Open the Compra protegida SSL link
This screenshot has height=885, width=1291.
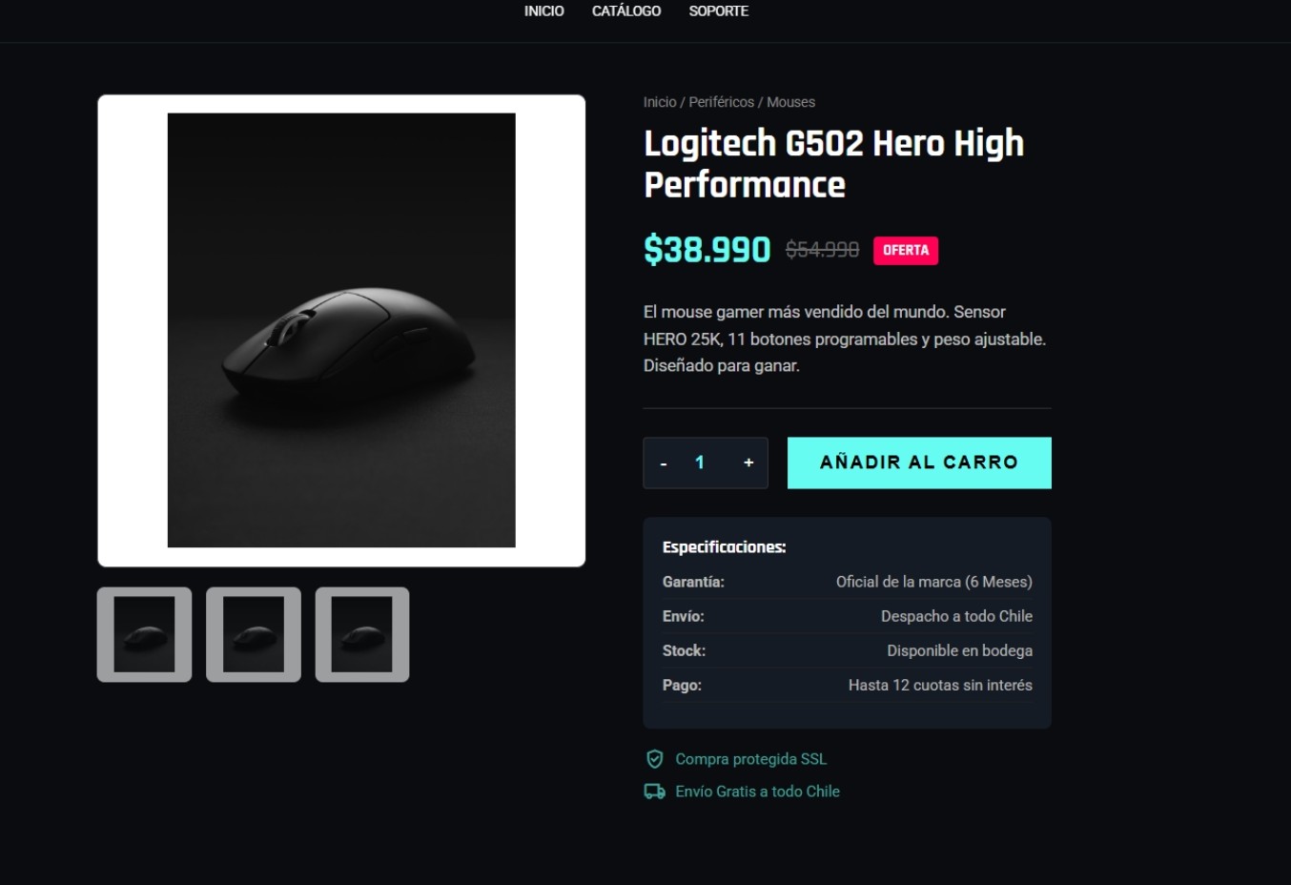point(751,758)
